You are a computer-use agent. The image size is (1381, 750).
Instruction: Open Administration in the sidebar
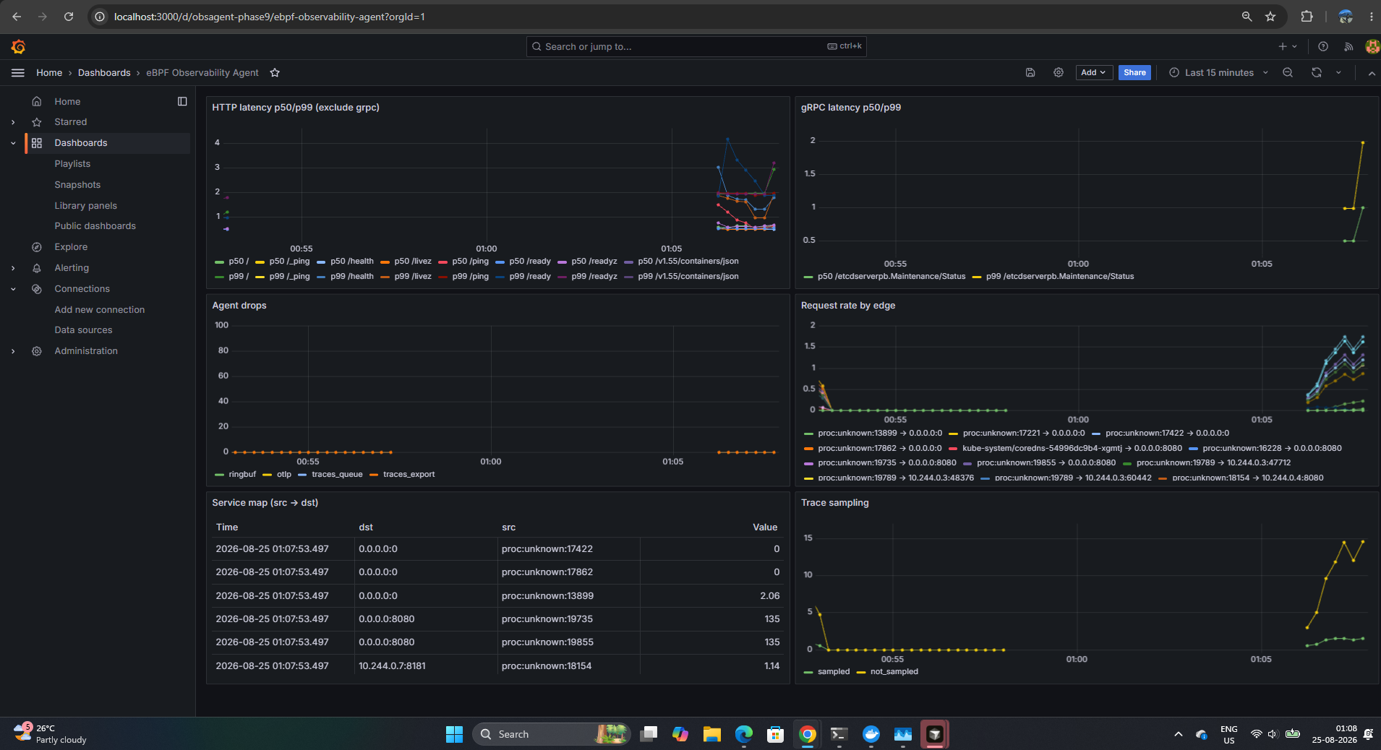[86, 351]
